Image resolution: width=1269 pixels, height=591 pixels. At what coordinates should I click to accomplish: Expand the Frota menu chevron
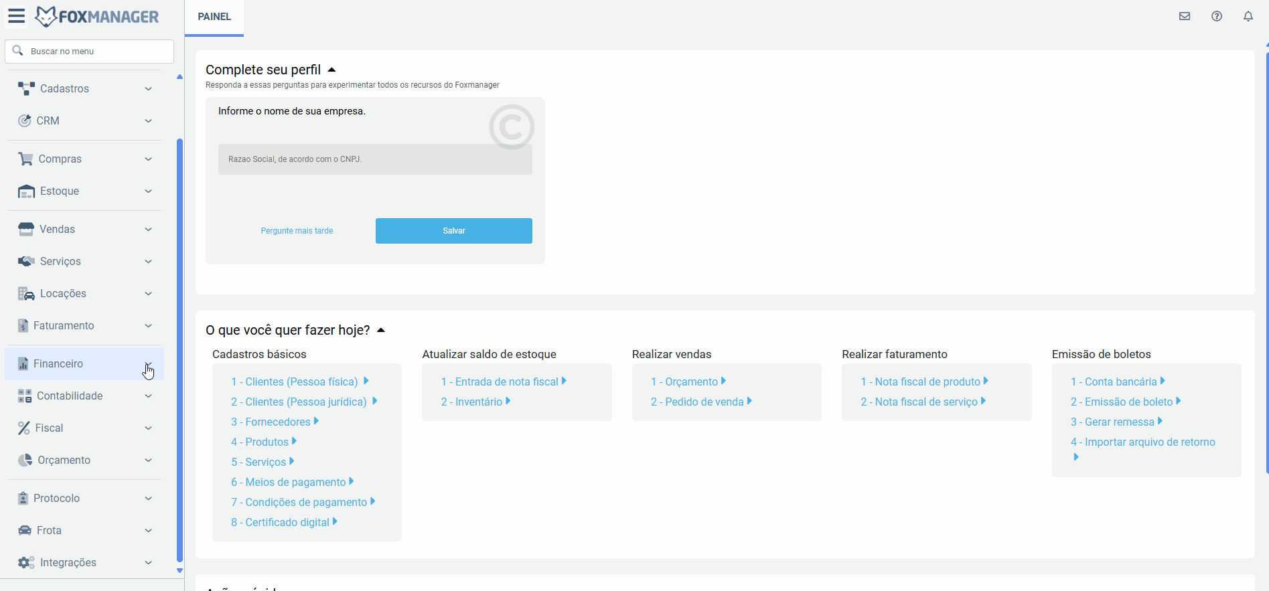point(149,530)
